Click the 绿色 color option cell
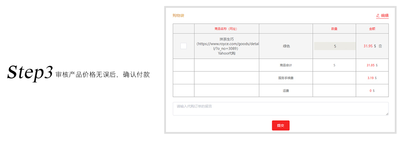403x147 pixels. [x=286, y=46]
